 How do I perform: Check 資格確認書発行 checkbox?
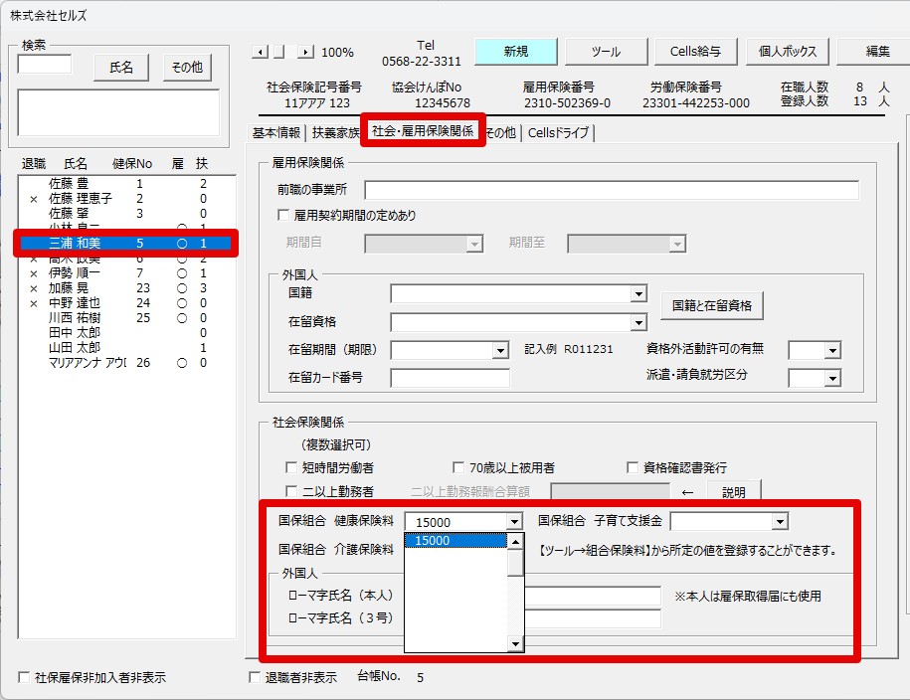[633, 468]
